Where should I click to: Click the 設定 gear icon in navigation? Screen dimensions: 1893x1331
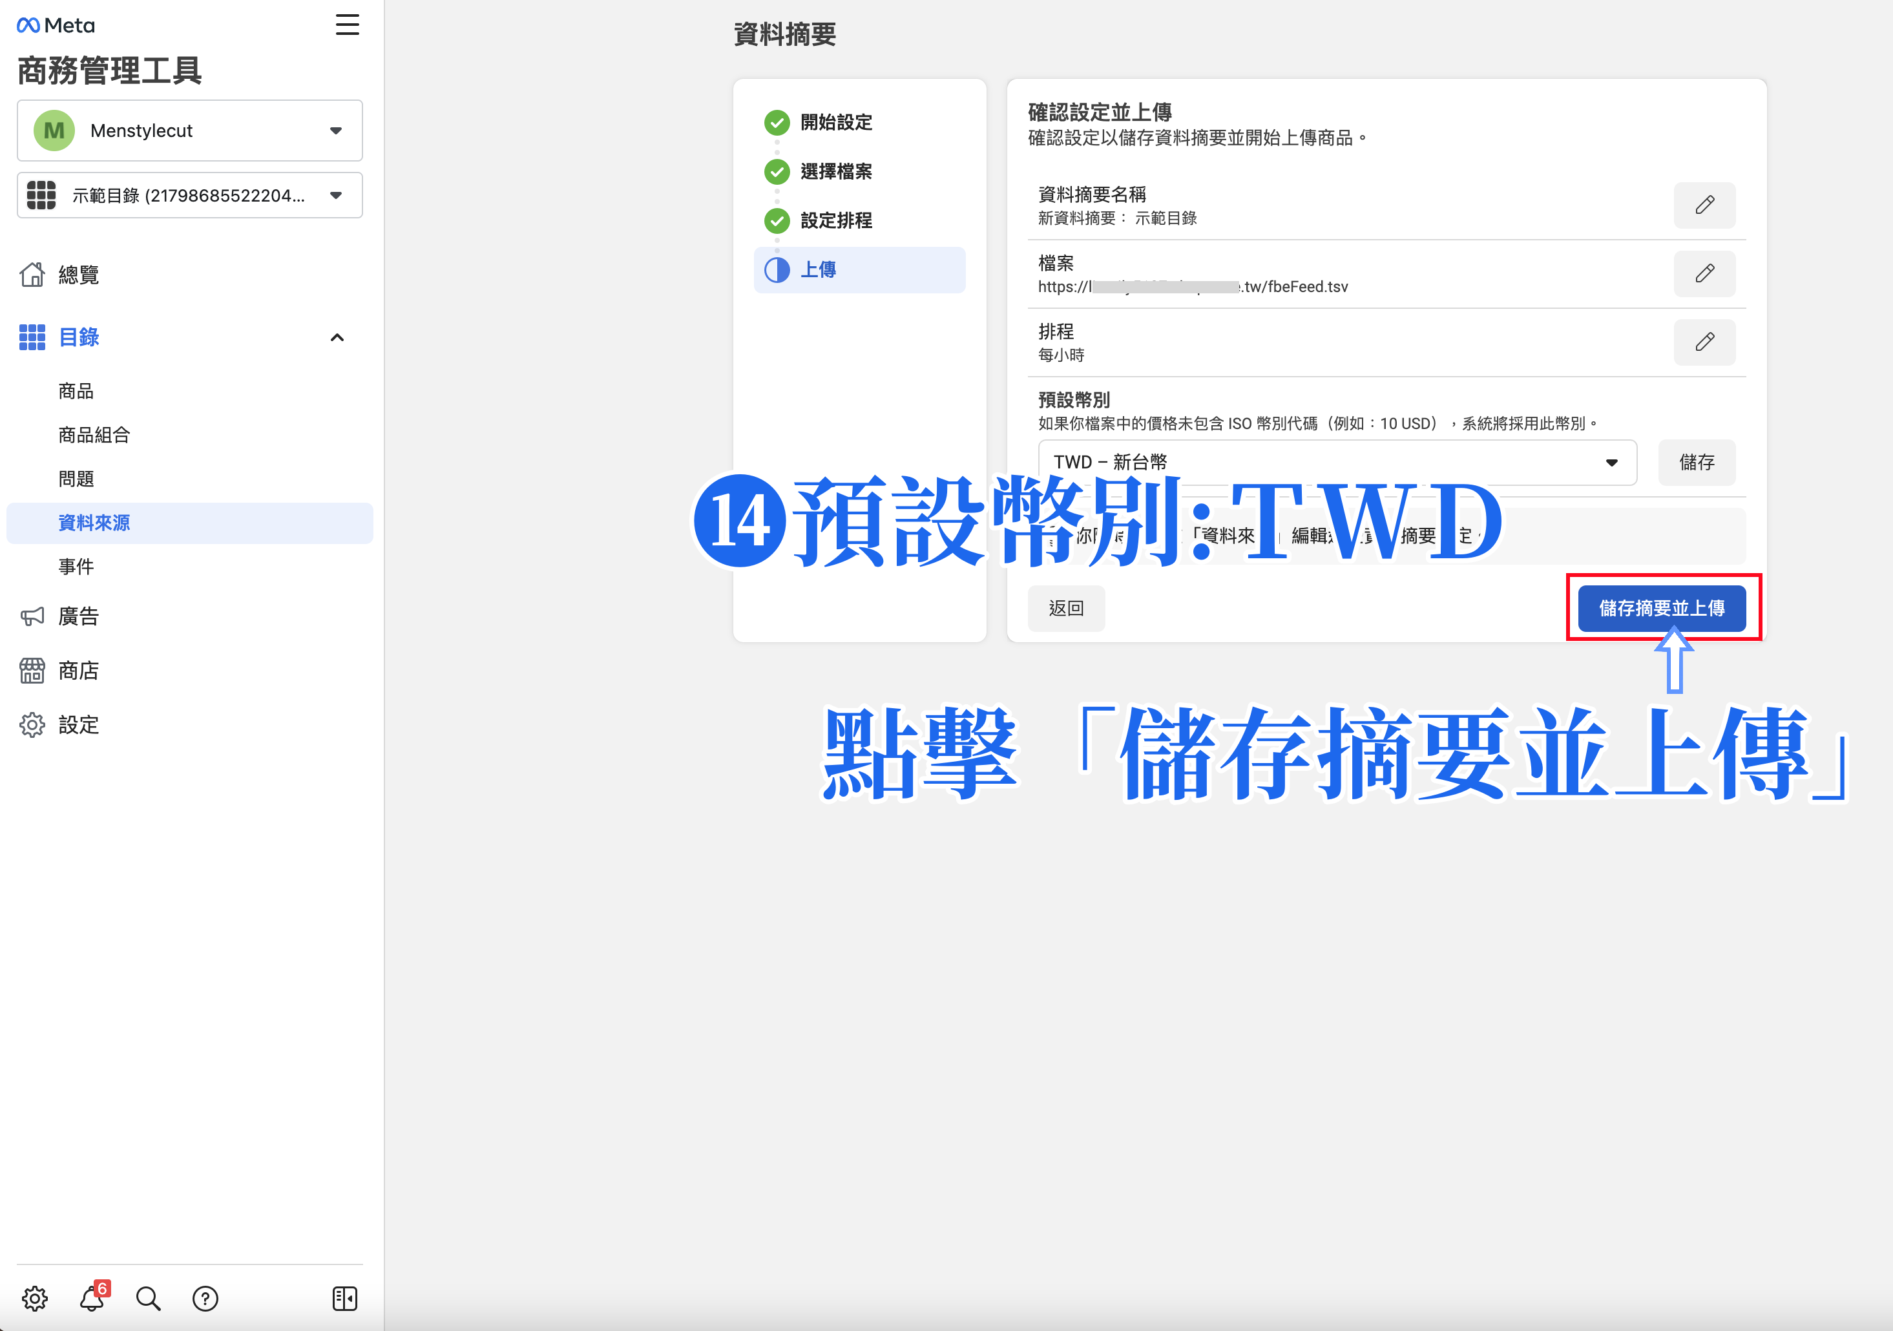pos(32,725)
